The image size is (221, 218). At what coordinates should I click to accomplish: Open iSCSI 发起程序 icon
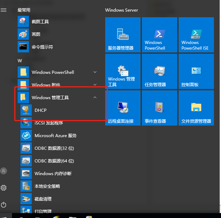(26, 123)
